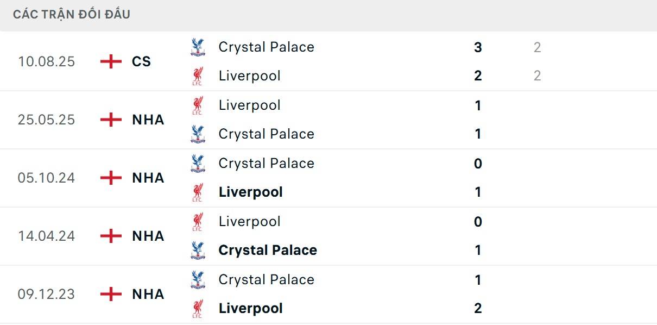Image resolution: width=657 pixels, height=325 pixels.
Task: Click Crystal Palace crest in 05.10.24 match
Action: point(198,164)
